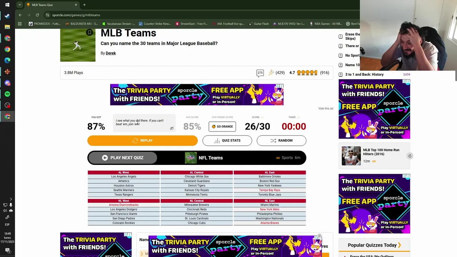Viewport: 457px width, 257px height.
Task: Click the celebrate party popper icon
Action: [271, 72]
